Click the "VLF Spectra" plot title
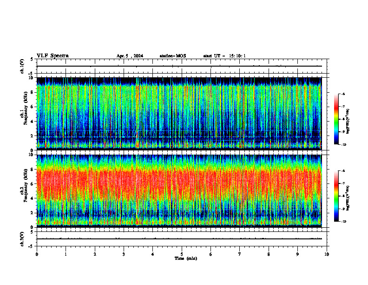The image size is (368, 285). point(53,56)
